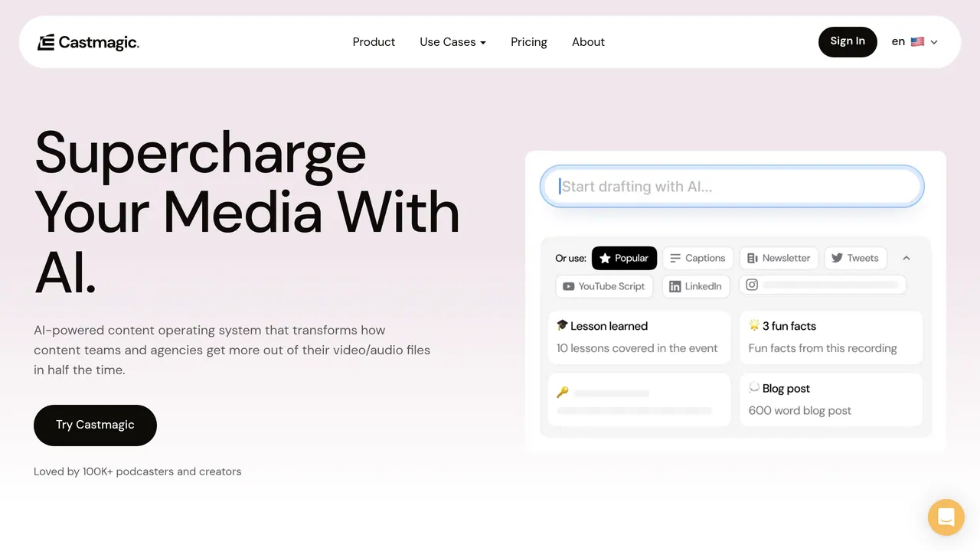980x551 pixels.
Task: Expand the Use Cases dropdown
Action: [452, 42]
